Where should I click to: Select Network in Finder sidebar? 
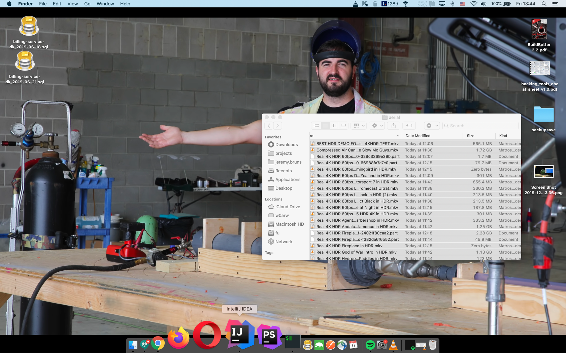click(x=286, y=241)
